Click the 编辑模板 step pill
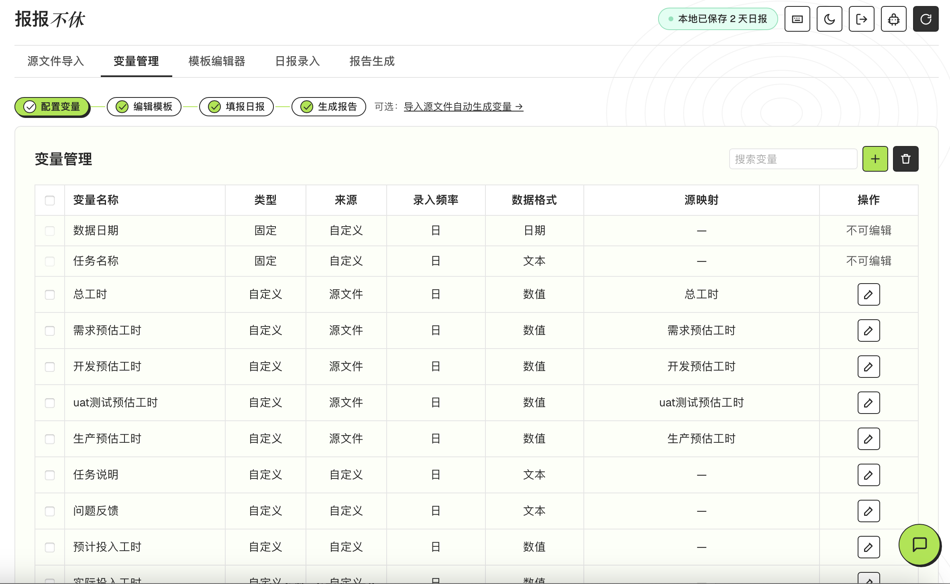Screen dimensions: 950x584 click(x=144, y=107)
